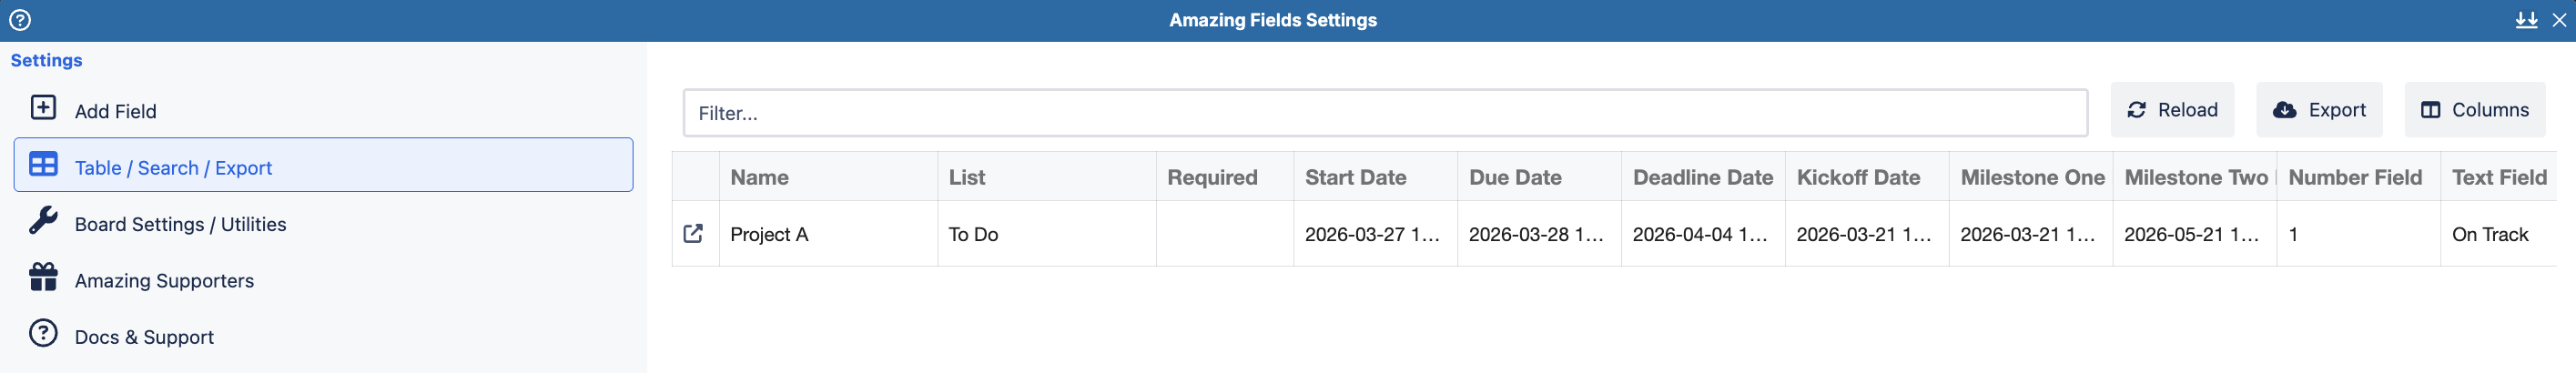Viewport: 2576px width, 373px height.
Task: Sort by the Start Date column header
Action: (x=1354, y=177)
